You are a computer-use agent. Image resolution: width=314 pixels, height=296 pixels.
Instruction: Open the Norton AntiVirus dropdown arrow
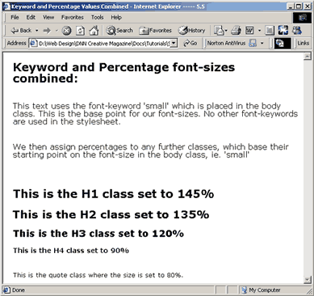[262, 43]
